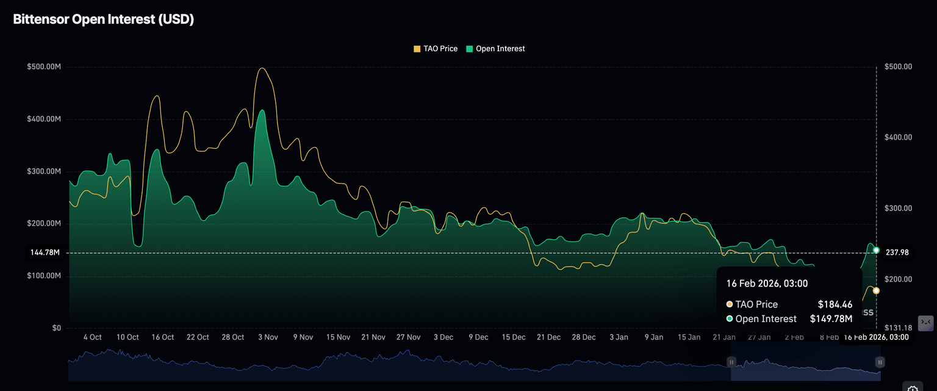Click the left range slider handle
Screen dimensions: 937x391
pos(731,362)
